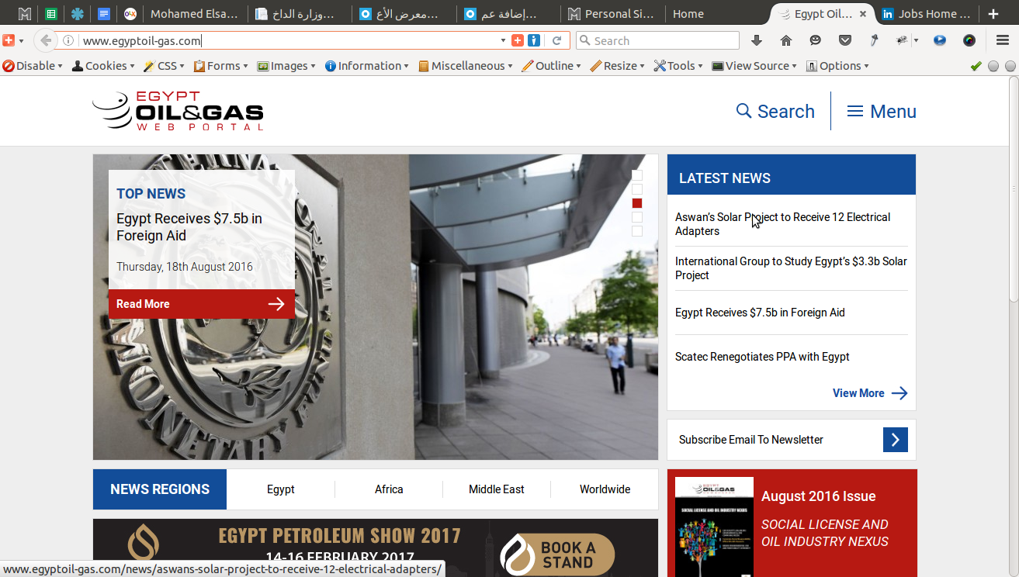Click View More latest news

[x=869, y=393]
